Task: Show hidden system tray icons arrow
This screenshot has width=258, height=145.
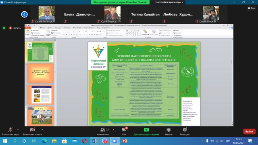Action: pyautogui.click(x=202, y=141)
